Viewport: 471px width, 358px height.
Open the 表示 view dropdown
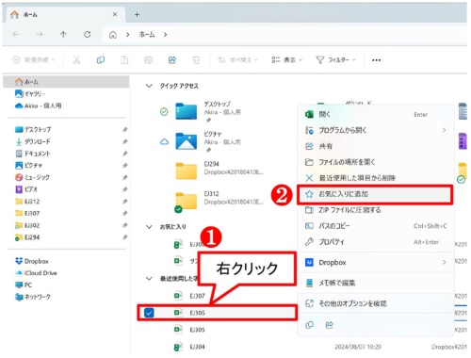click(286, 59)
